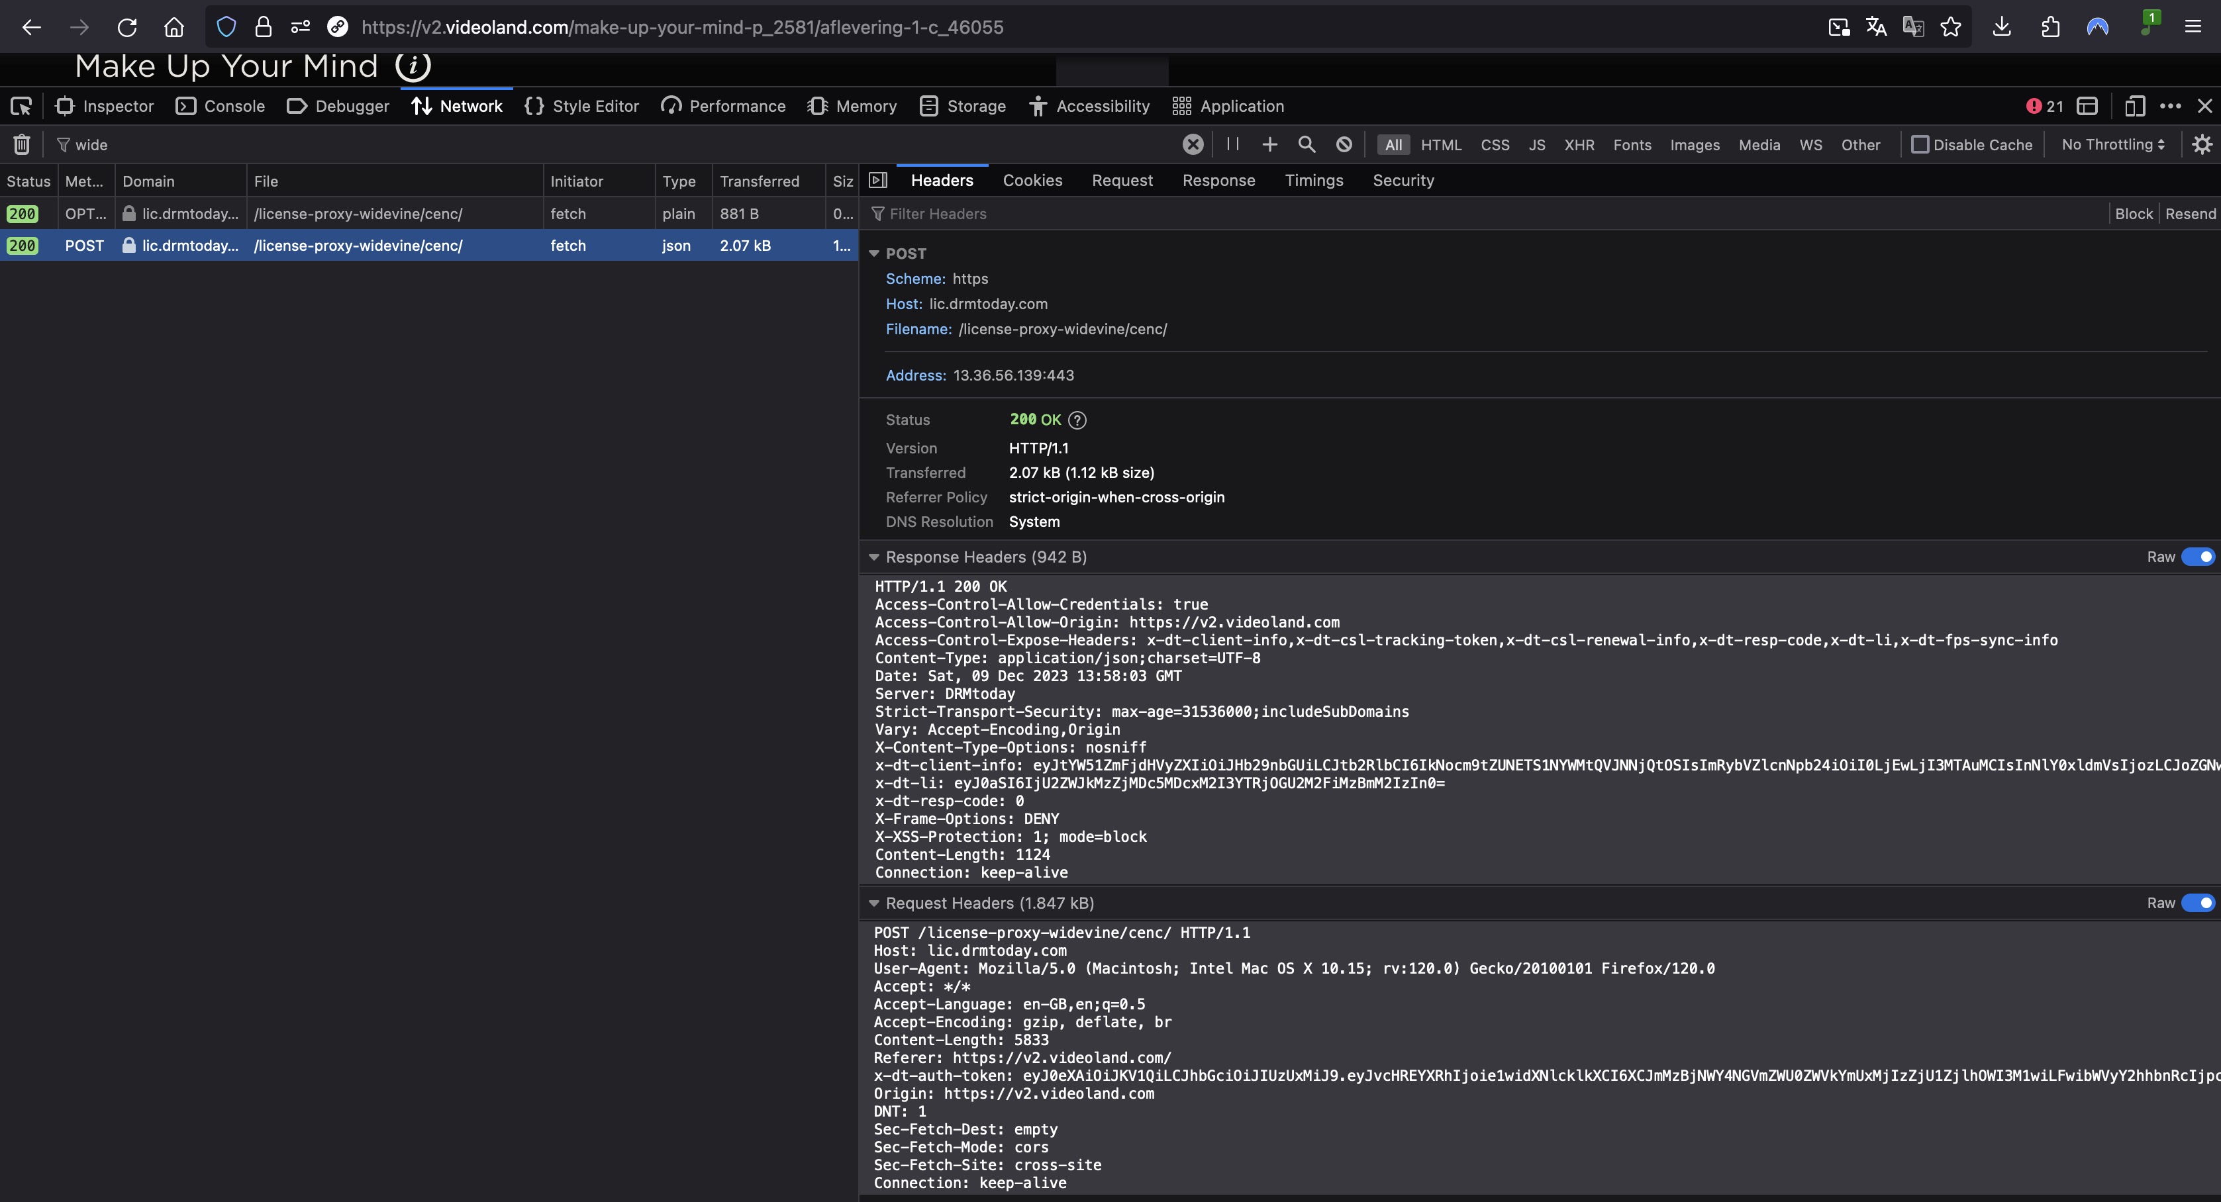
Task: Open the No Throttling dropdown
Action: coord(2112,145)
